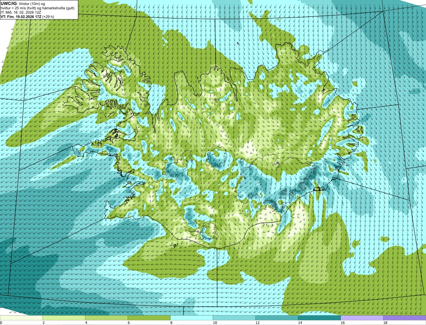Click the 14–16 m/s dark teal legend swatch
The width and height of the screenshot is (426, 325).
click(319, 318)
